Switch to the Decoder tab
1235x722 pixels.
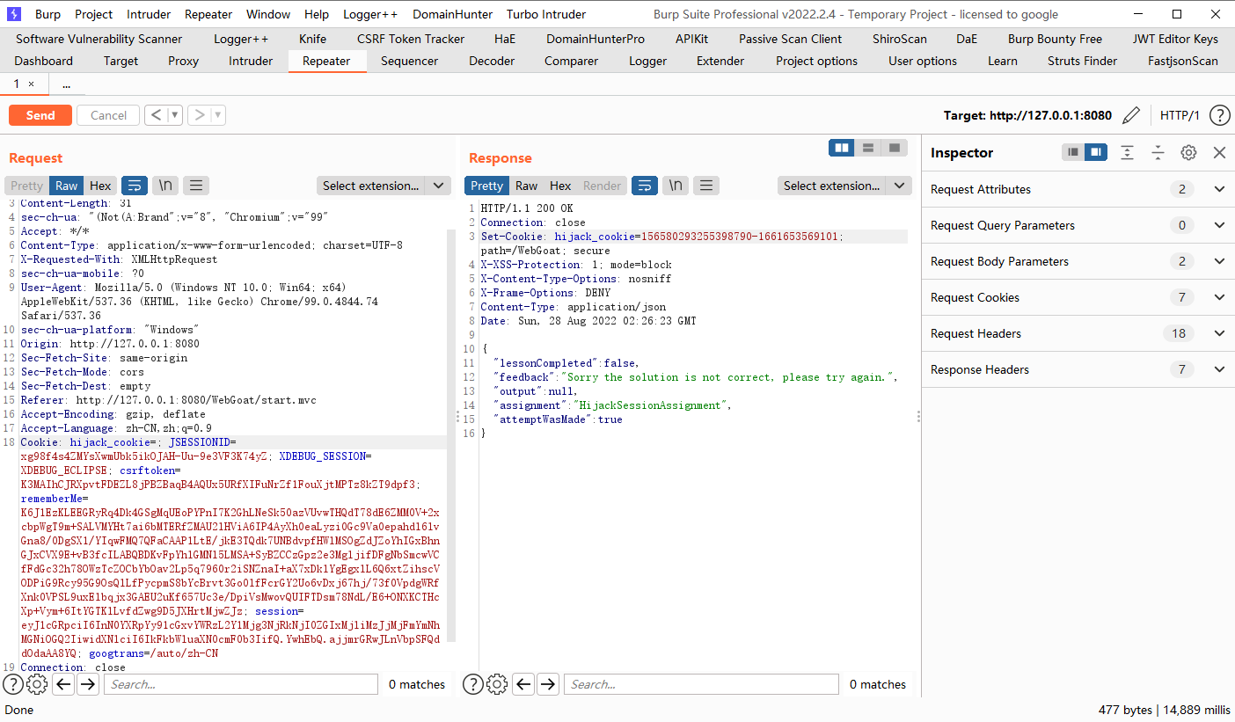(492, 61)
